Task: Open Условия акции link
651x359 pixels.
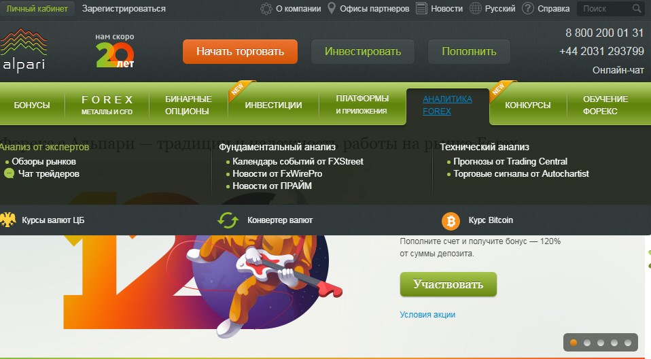Action: pyautogui.click(x=427, y=315)
